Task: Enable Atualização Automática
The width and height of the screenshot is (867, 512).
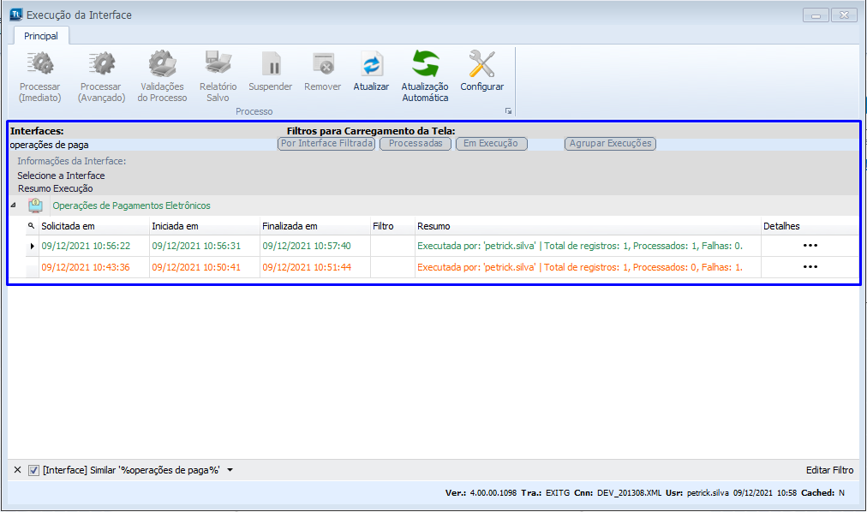Action: tap(425, 64)
